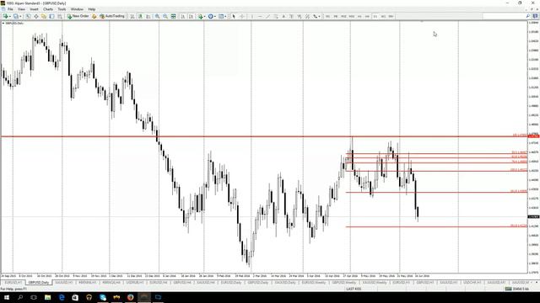The width and height of the screenshot is (540, 303).
Task: Show the Market Watch panel
Action: pos(28,16)
